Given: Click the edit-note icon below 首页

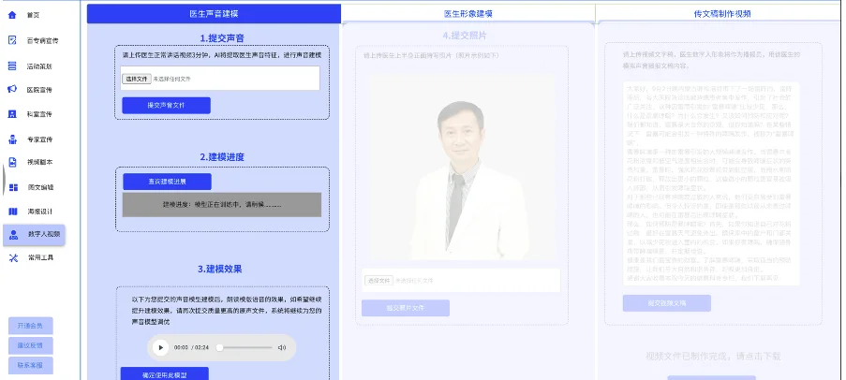Looking at the screenshot, I should click(12, 40).
